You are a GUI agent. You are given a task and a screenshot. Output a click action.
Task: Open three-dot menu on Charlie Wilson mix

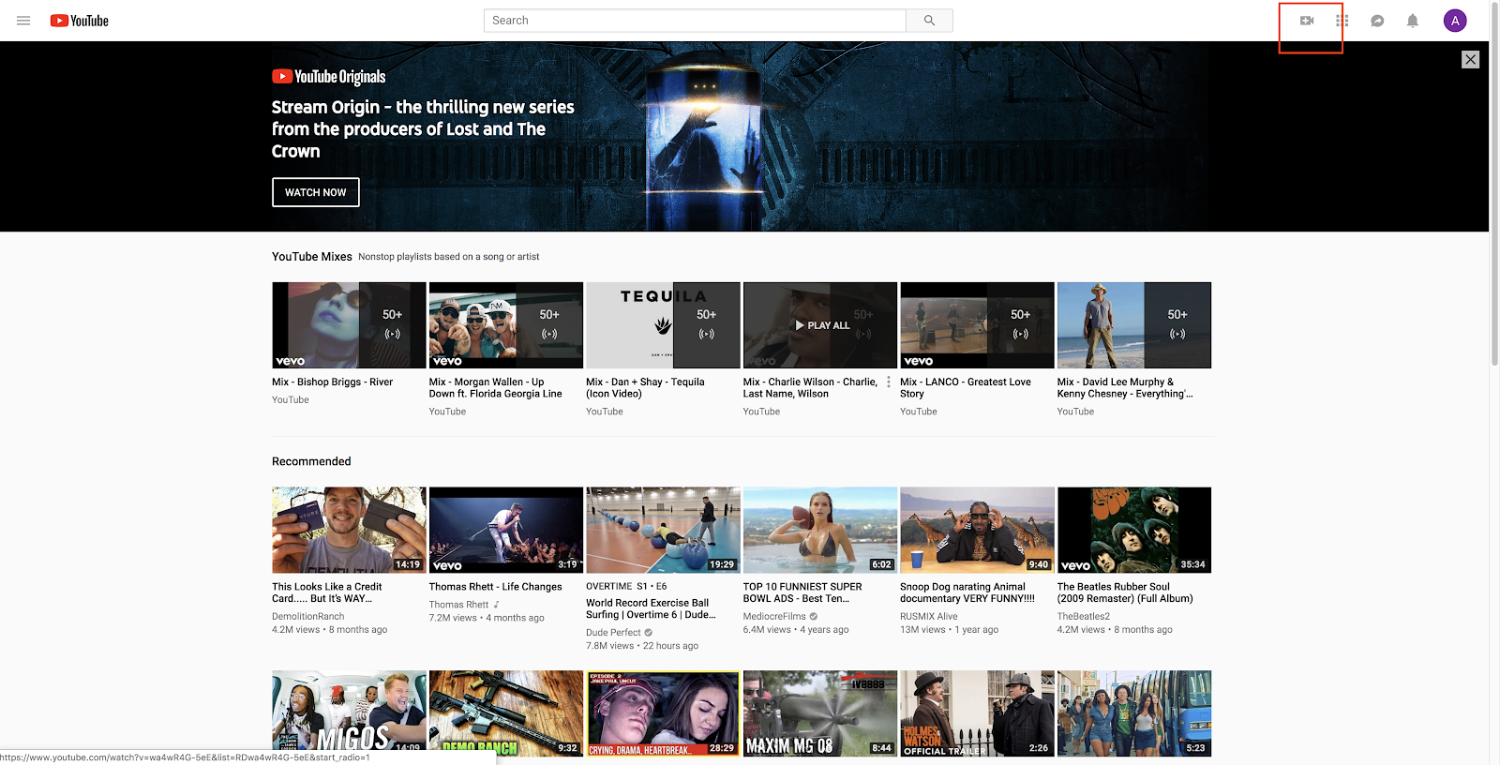(x=889, y=382)
